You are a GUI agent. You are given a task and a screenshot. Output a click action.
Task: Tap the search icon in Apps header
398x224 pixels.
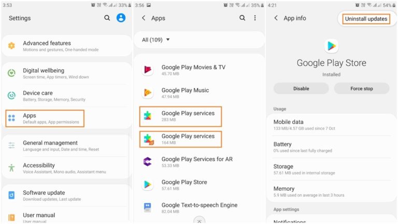tap(242, 18)
